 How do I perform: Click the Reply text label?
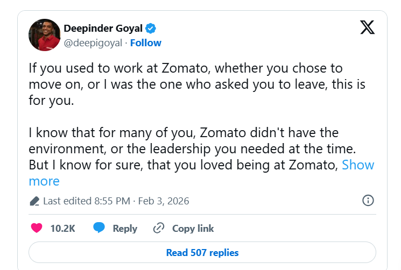click(125, 228)
